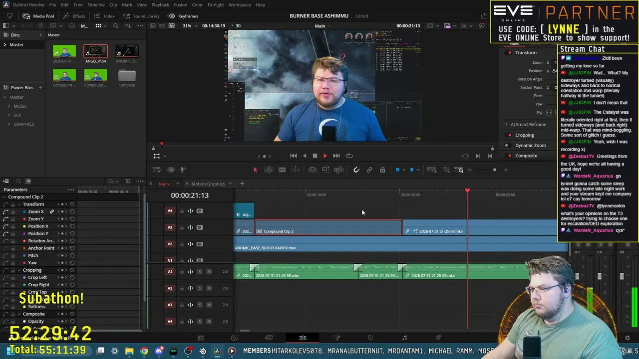
Task: Jump to first frame of timeline
Action: click(294, 156)
